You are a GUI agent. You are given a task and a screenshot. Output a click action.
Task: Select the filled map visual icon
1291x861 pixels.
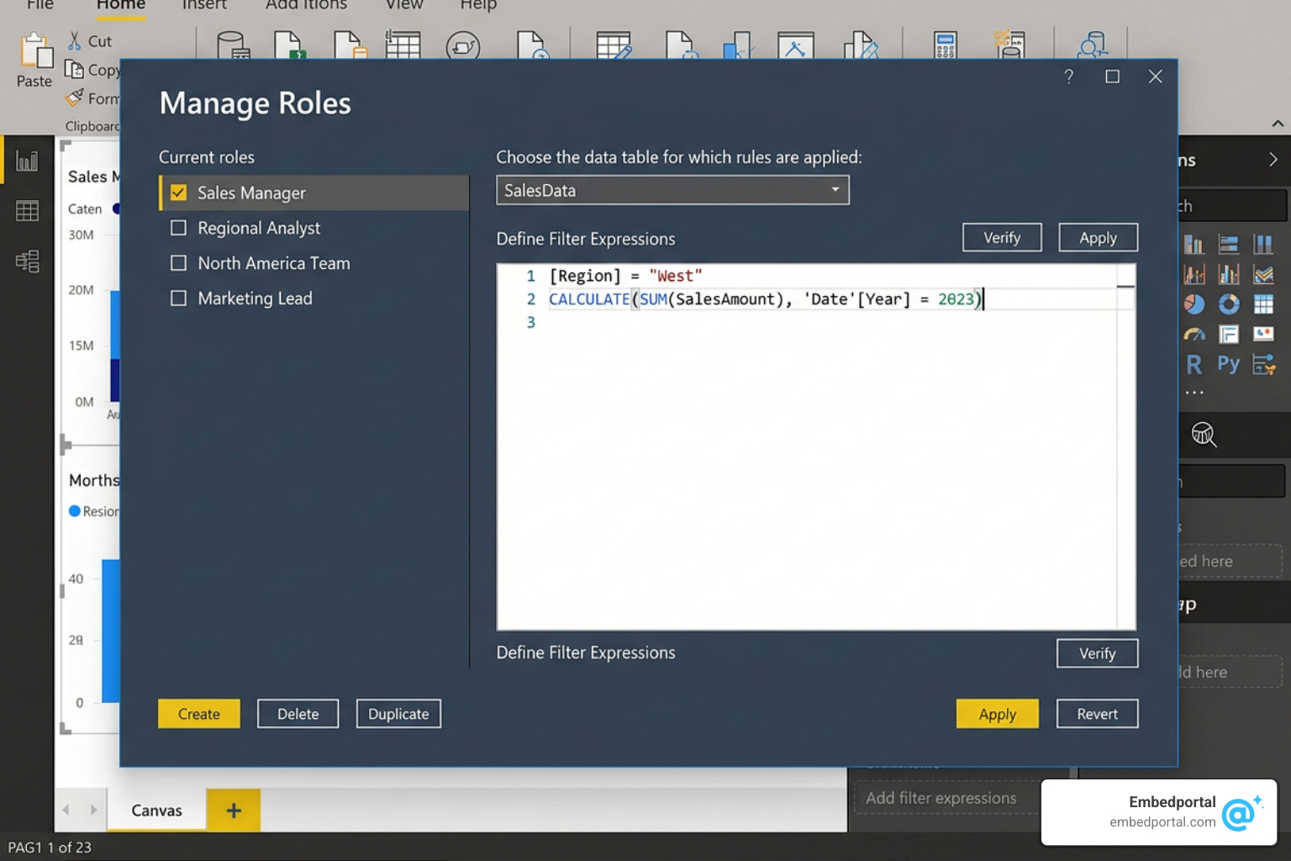point(1263,334)
